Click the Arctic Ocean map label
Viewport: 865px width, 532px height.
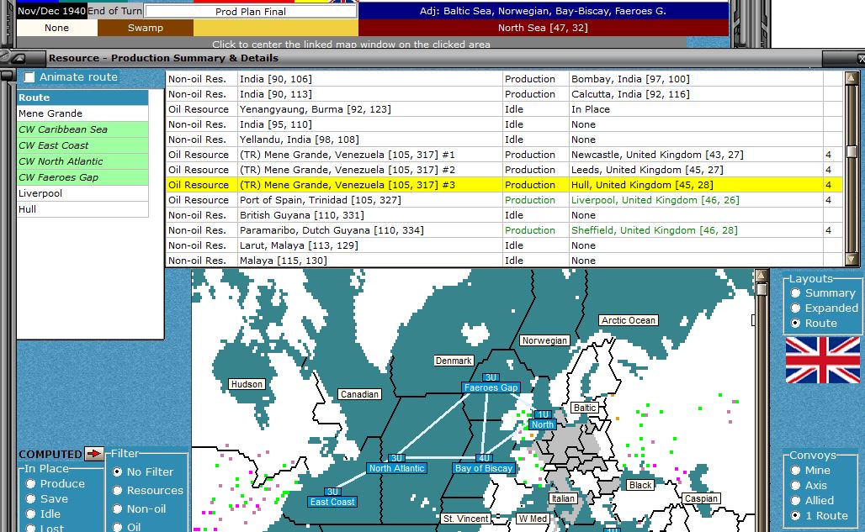coord(629,320)
